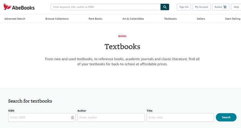Open Start Selling link

(x=233, y=19)
